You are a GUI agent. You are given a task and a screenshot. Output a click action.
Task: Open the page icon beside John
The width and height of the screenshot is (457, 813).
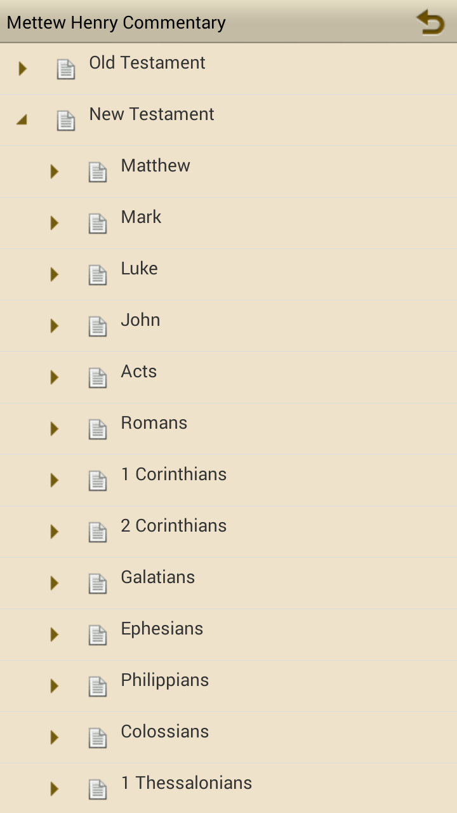pos(97,325)
